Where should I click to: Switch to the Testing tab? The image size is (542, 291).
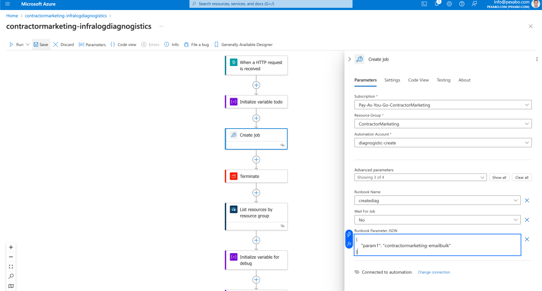pos(444,80)
